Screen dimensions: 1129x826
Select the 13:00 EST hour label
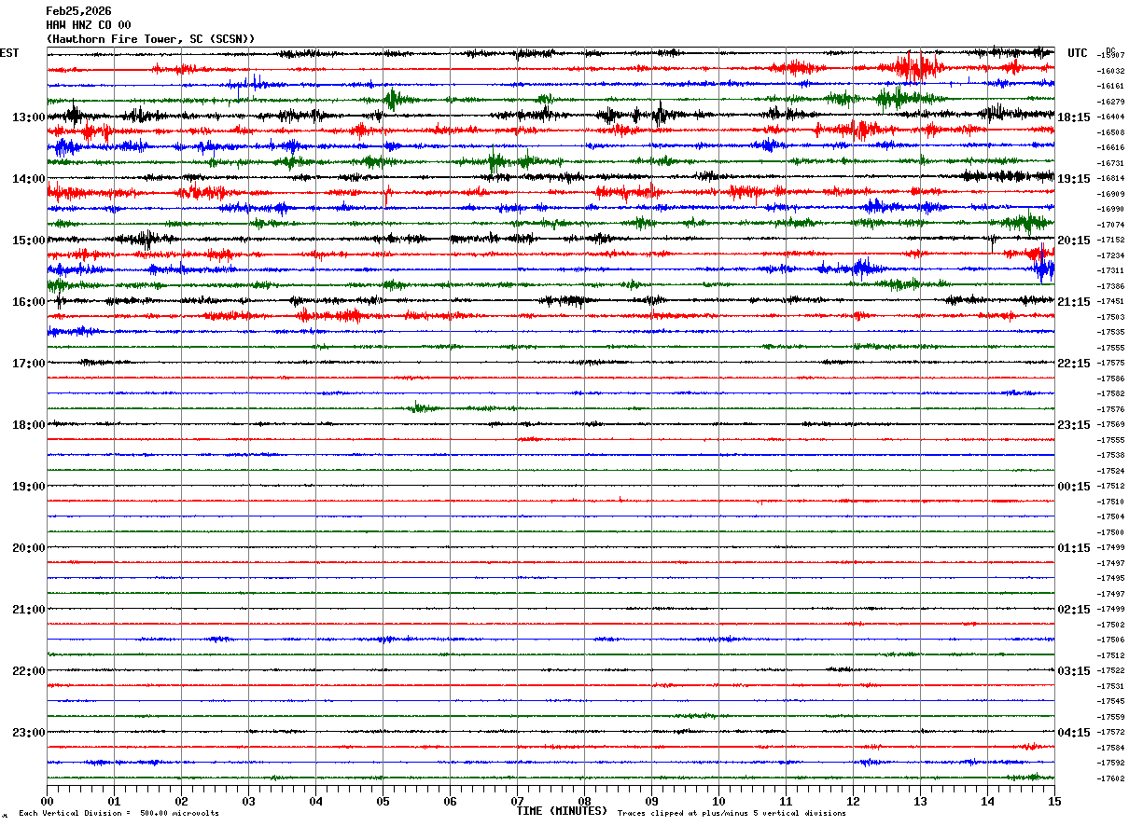point(29,117)
